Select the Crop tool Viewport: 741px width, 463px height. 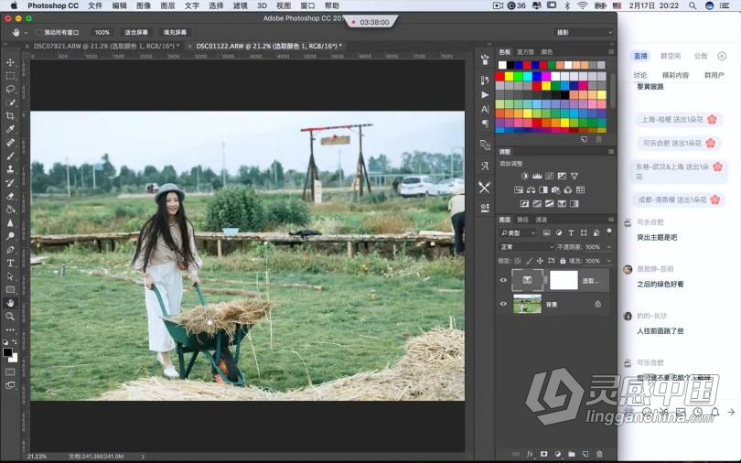point(10,115)
